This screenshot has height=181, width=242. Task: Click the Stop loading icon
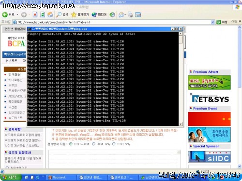click(x=35, y=14)
